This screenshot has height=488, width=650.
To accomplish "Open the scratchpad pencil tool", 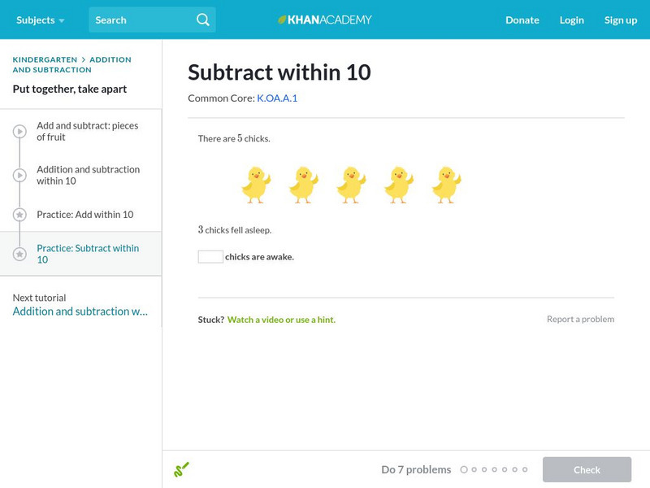I will tap(181, 469).
